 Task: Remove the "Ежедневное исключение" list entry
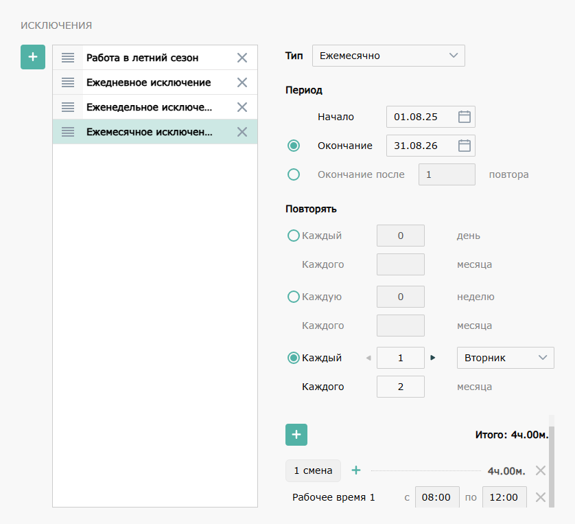[x=242, y=82]
